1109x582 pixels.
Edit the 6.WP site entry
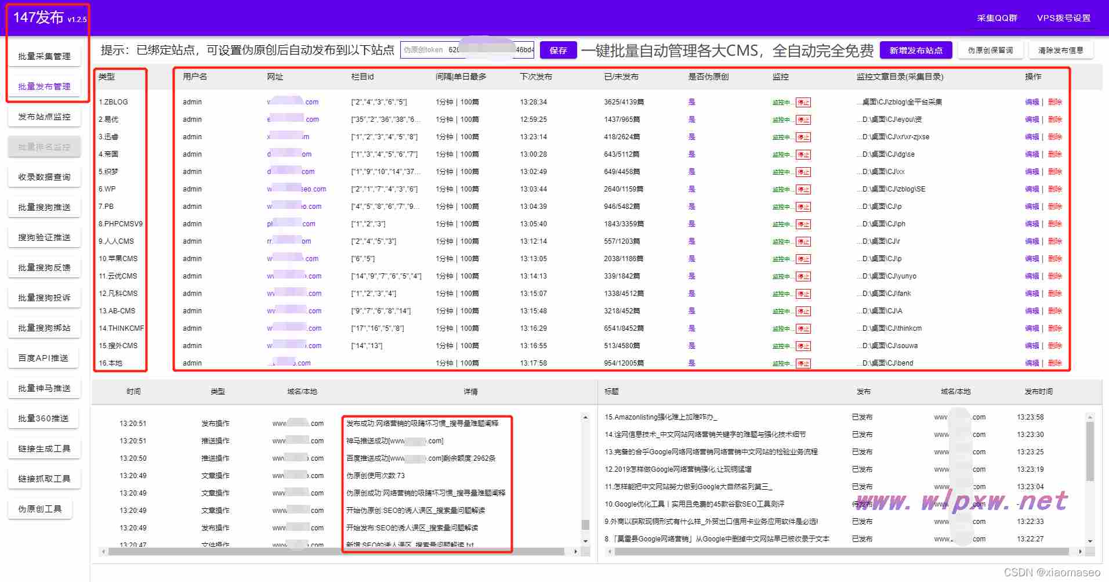tap(1032, 189)
